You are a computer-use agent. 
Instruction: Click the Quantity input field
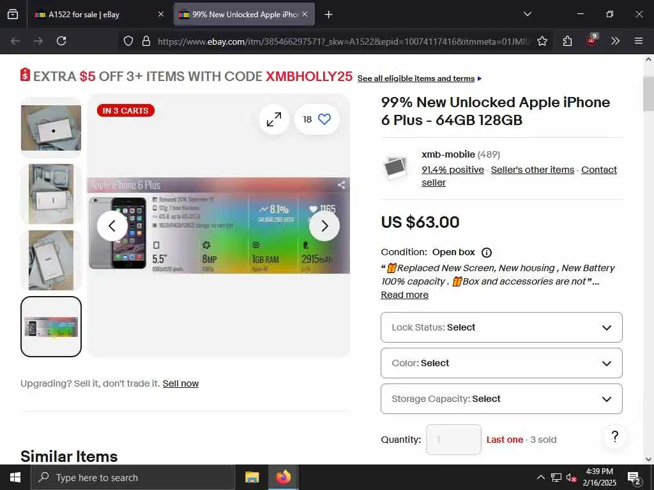point(453,440)
